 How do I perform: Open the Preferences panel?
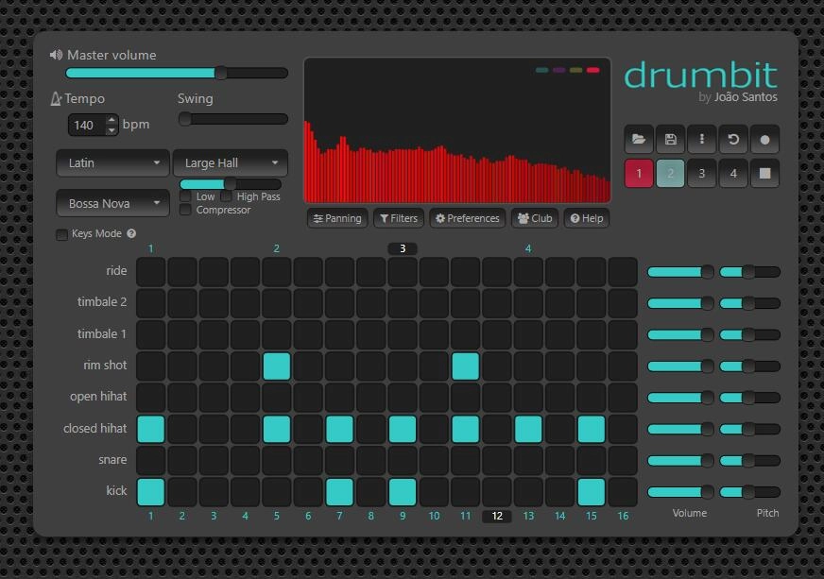coord(467,218)
